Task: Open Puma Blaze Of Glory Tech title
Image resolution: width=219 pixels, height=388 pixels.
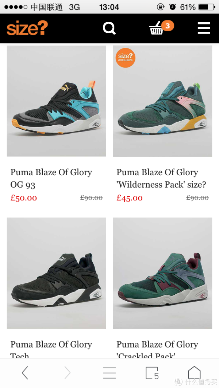Action: pyautogui.click(x=51, y=349)
